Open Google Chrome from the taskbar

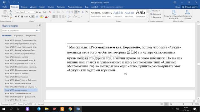tap(70, 109)
